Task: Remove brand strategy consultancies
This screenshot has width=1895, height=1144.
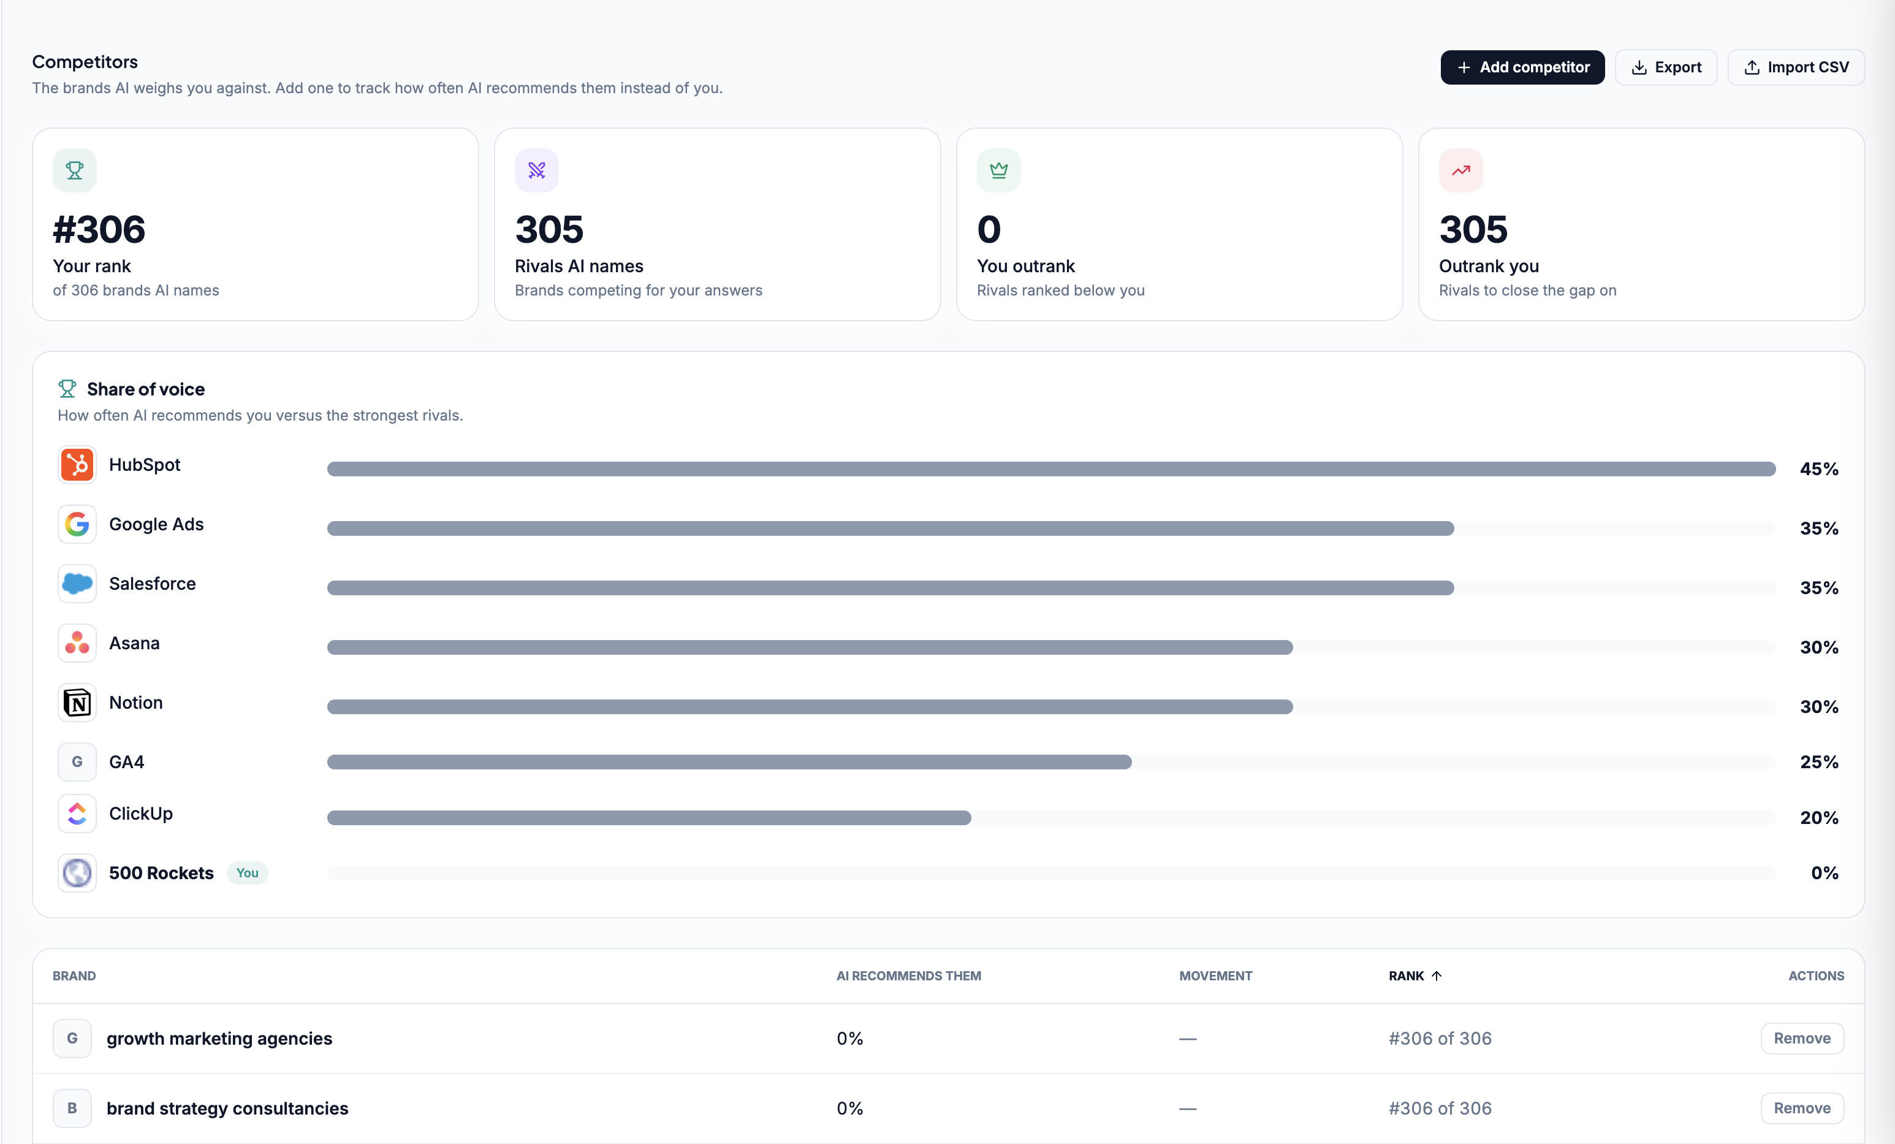Action: [x=1802, y=1108]
